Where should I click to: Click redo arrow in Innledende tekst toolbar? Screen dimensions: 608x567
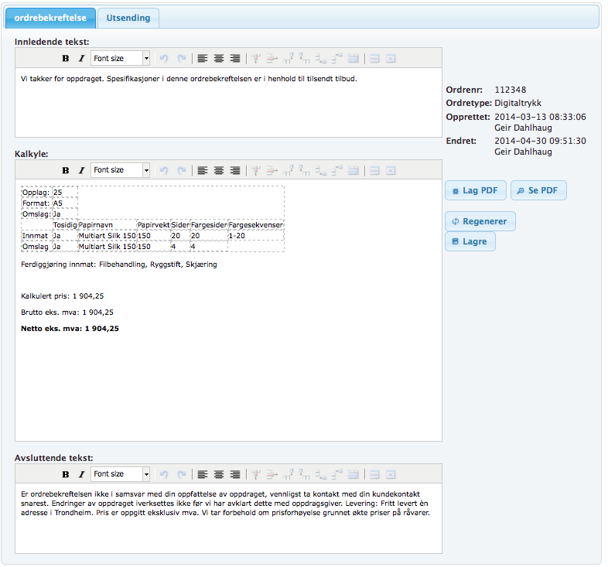coord(182,58)
